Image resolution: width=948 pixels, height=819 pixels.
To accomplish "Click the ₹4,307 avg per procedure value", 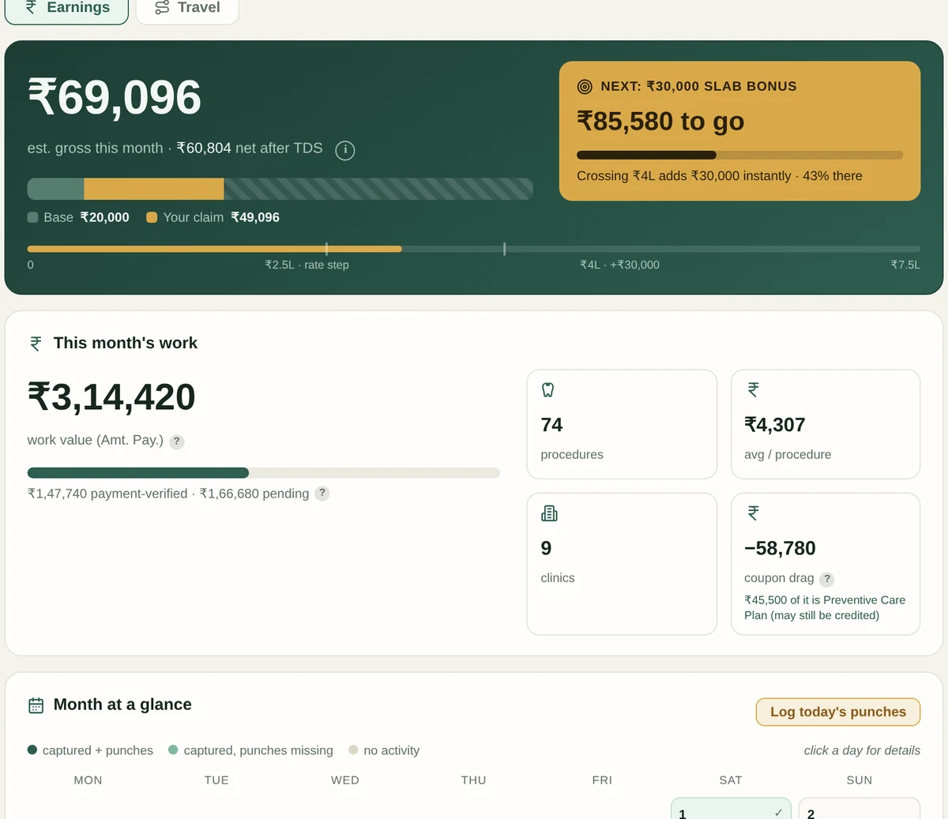I will (x=774, y=425).
